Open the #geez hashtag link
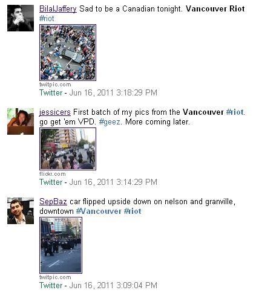Screen dimensions: 262x293 [x=110, y=122]
